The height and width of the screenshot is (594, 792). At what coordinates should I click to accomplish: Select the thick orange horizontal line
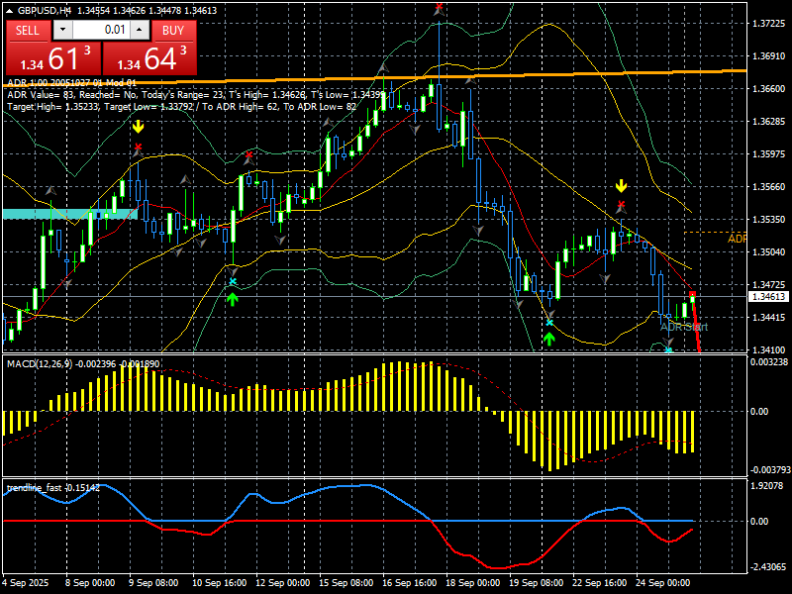[375, 77]
